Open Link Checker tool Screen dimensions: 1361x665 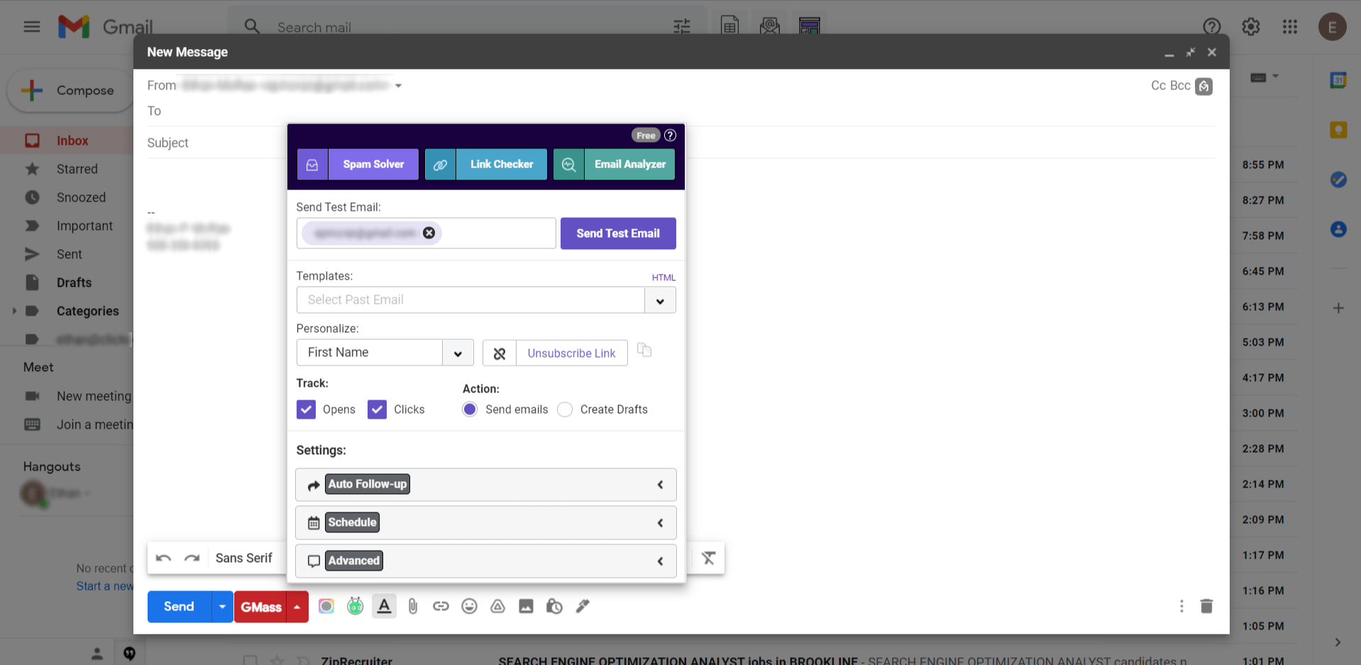click(x=486, y=164)
